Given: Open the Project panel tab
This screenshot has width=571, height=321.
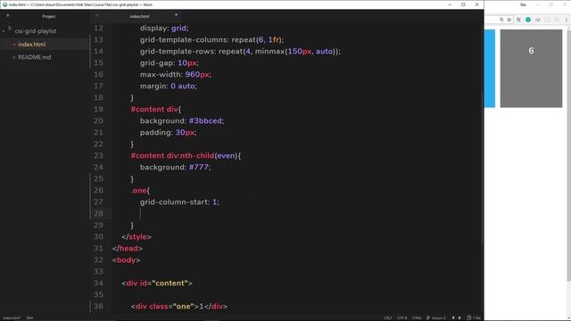Looking at the screenshot, I should 48,16.
